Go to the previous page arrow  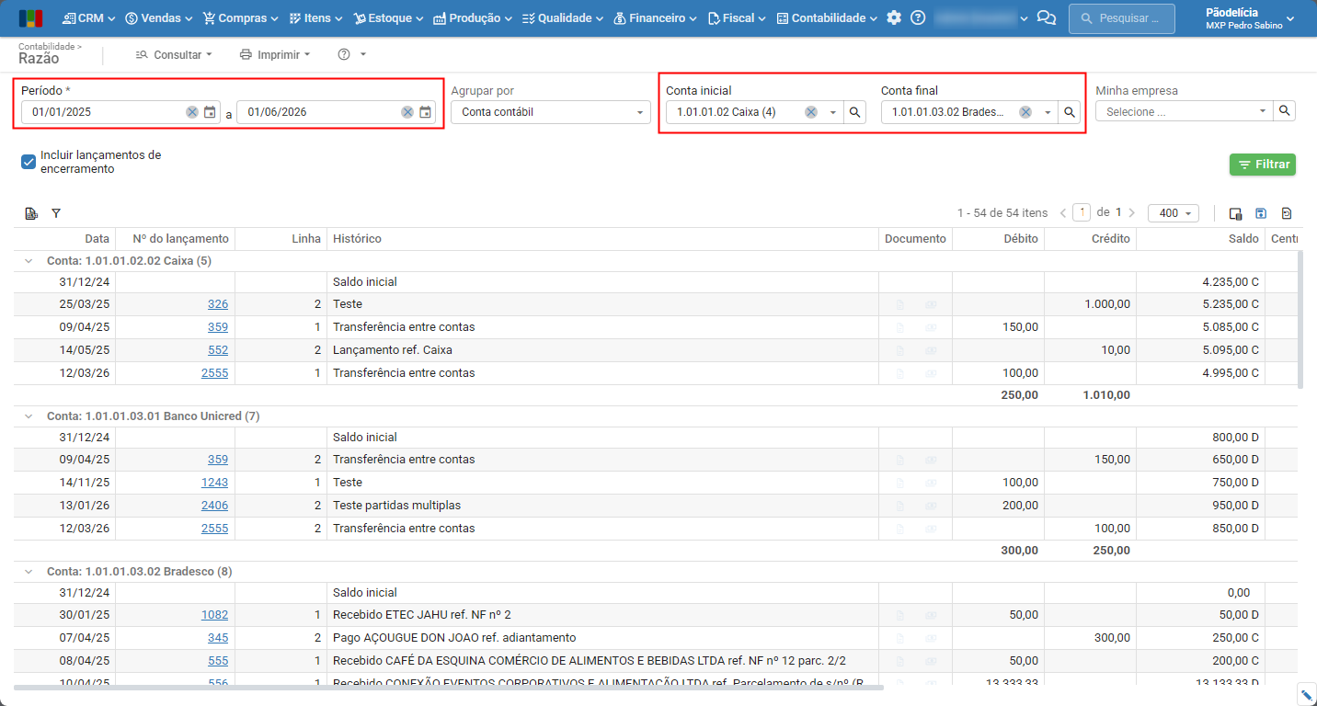pyautogui.click(x=1063, y=213)
